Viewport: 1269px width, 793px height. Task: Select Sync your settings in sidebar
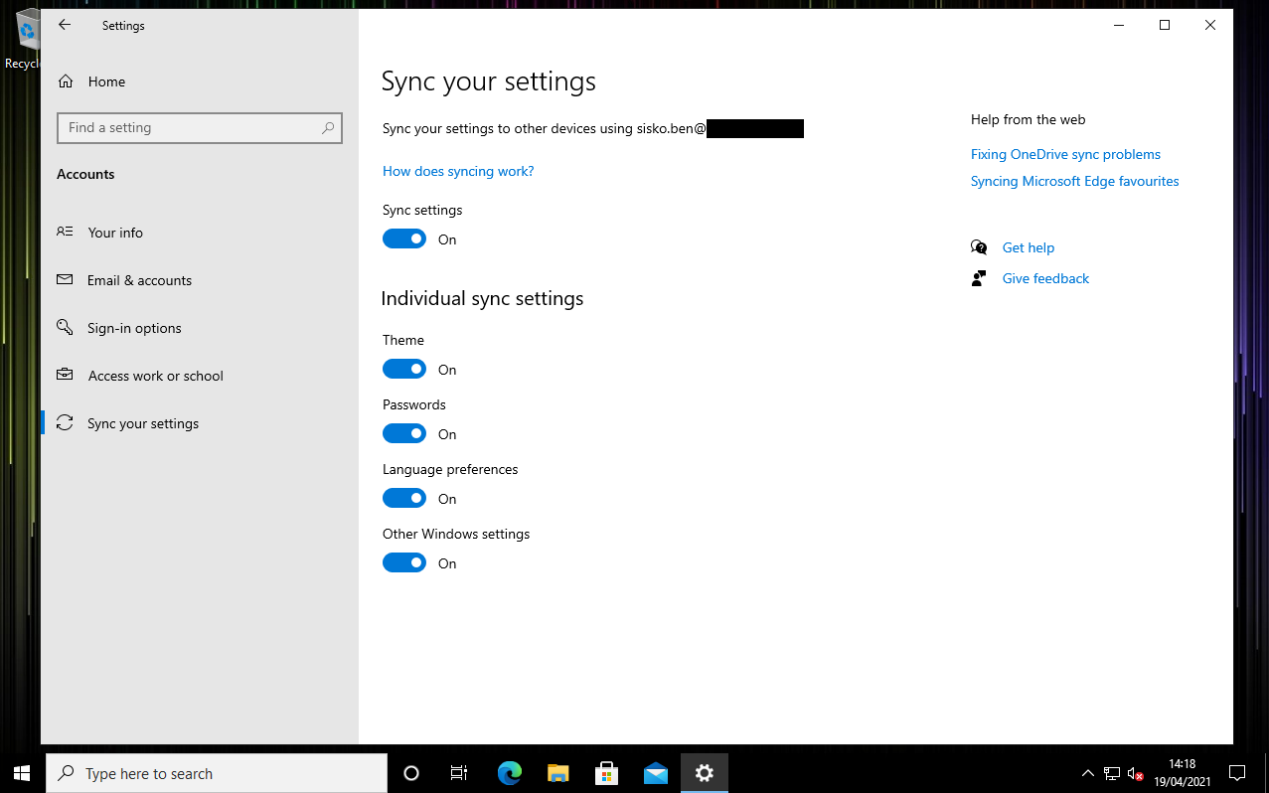[x=200, y=423]
